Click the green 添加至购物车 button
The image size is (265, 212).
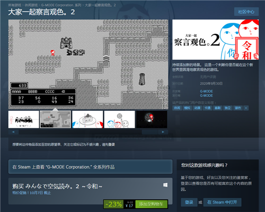point(151,204)
